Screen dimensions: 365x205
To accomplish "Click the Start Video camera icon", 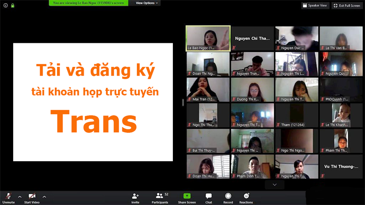I will (x=32, y=196).
